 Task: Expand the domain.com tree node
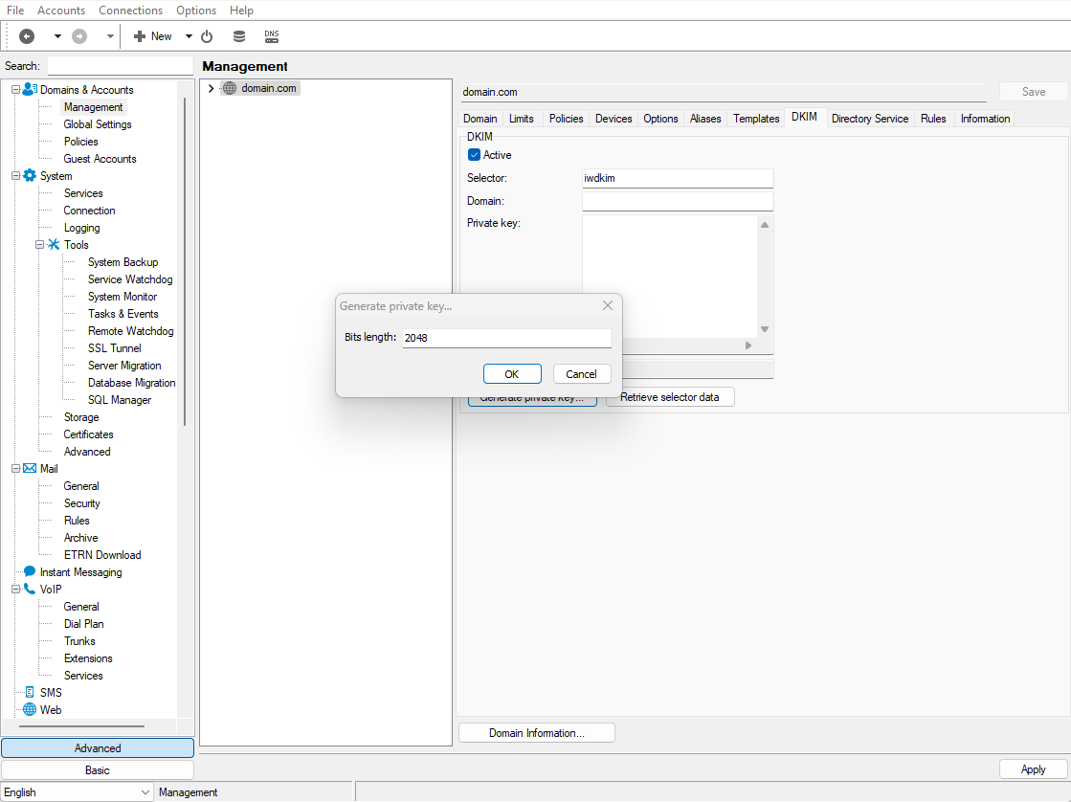point(211,88)
